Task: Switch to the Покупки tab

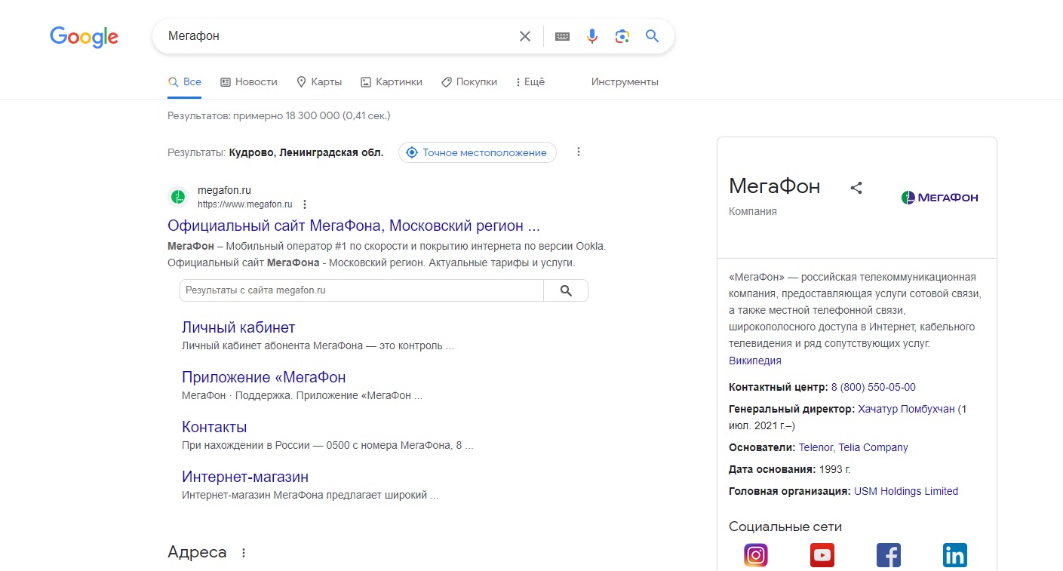Action: point(469,81)
